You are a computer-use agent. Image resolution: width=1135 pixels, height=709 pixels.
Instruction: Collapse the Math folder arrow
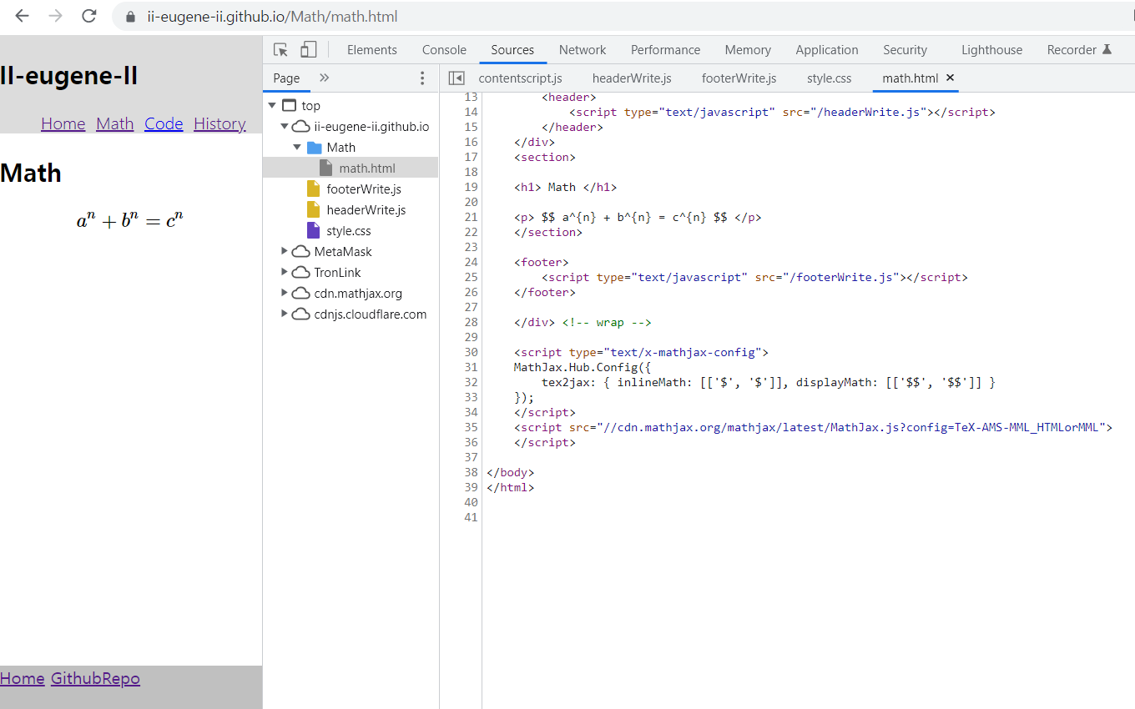tap(297, 148)
